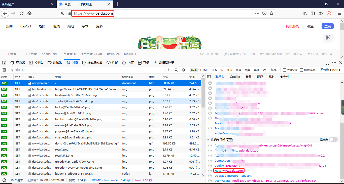
Task: Switch to the 调试器 devtools tab
Action: 55,63
